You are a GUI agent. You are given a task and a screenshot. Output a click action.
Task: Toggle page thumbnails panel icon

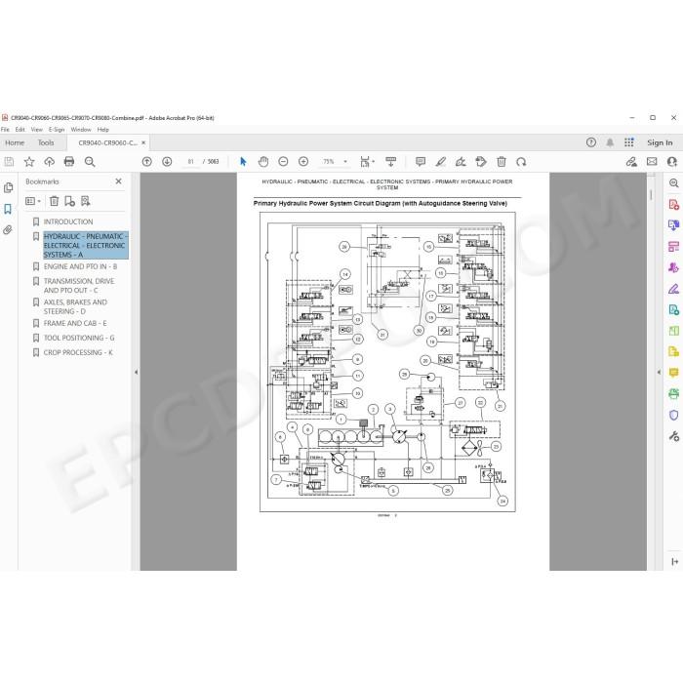click(8, 187)
